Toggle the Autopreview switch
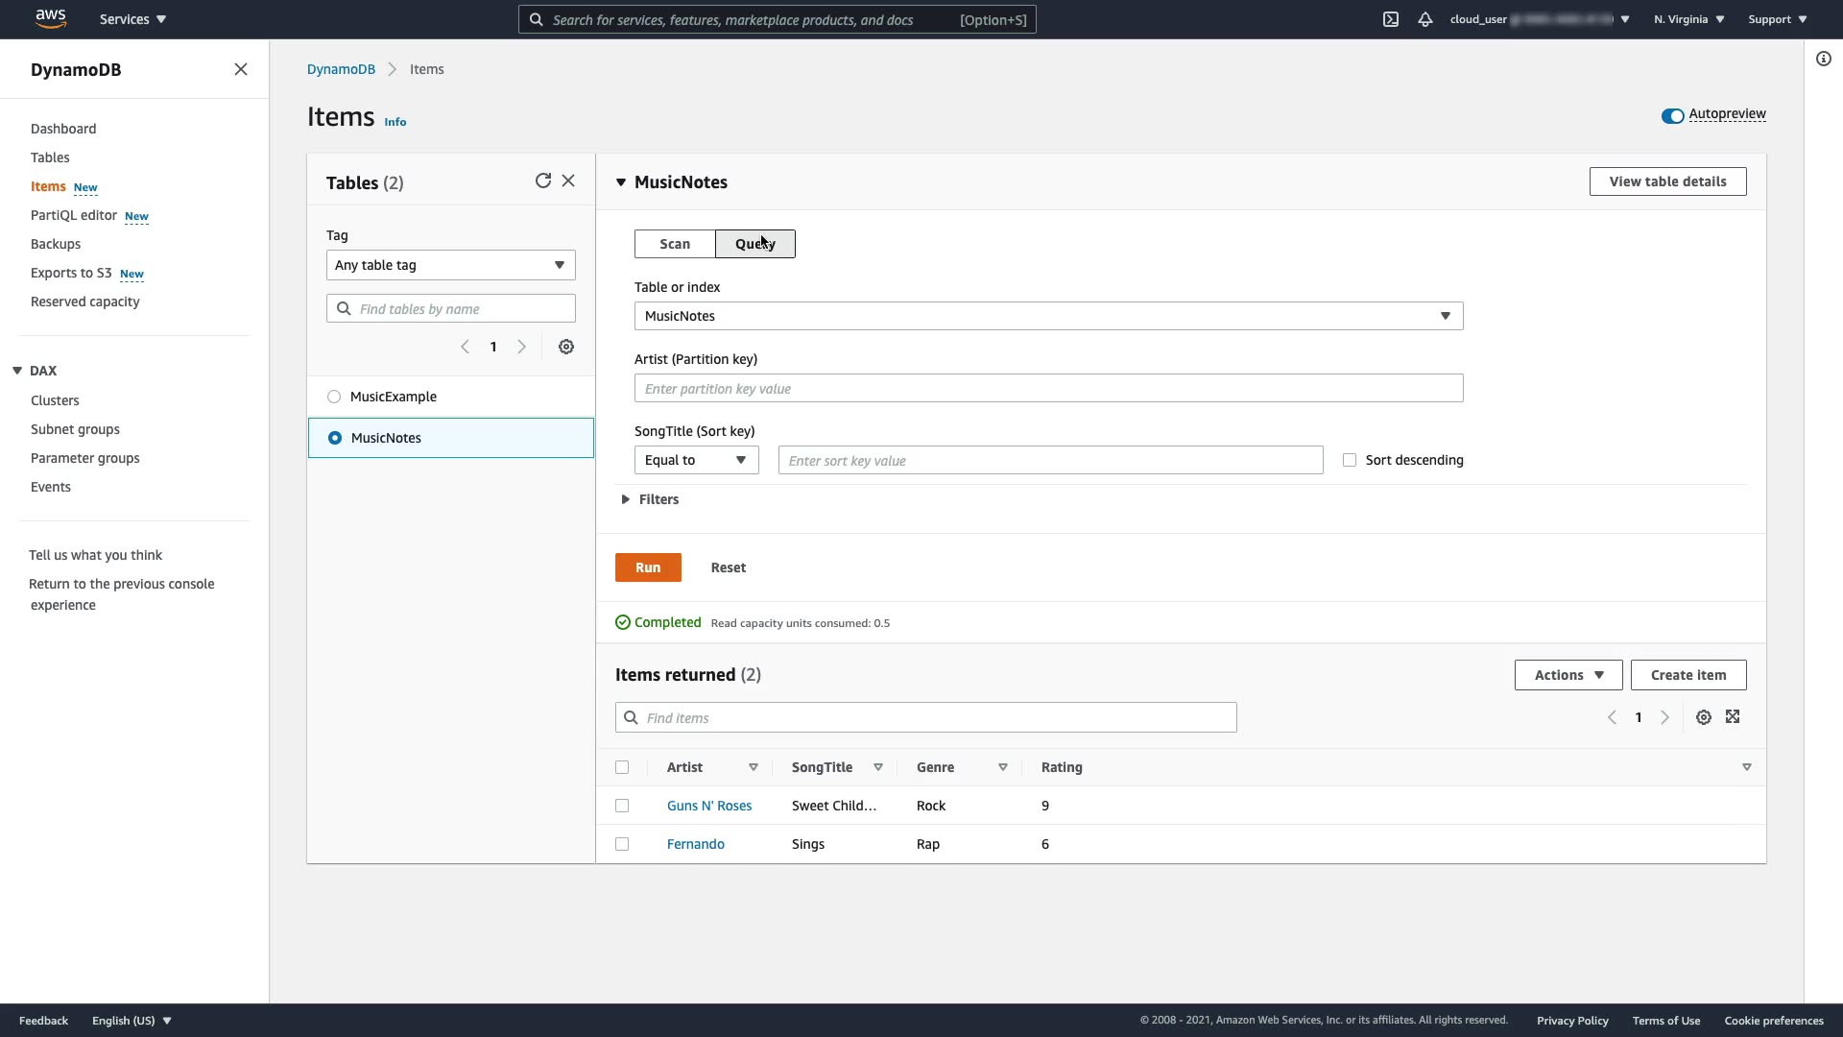 tap(1672, 116)
